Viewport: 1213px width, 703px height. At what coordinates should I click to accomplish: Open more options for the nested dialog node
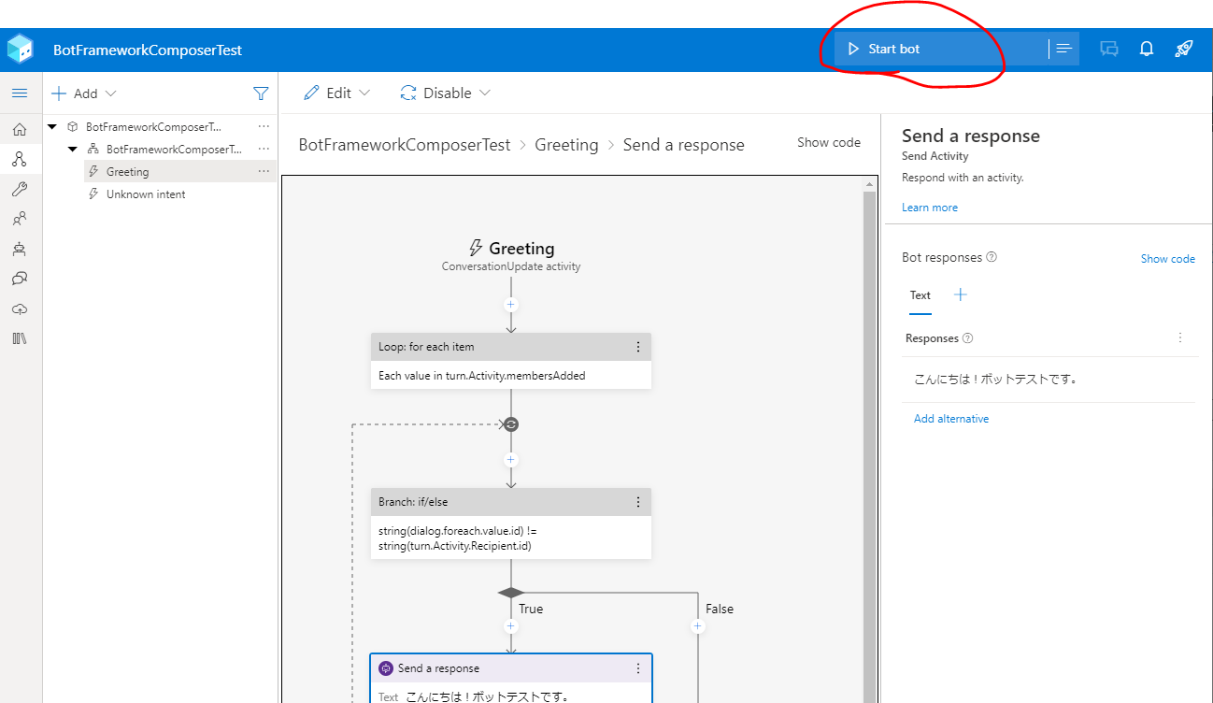tap(264, 149)
